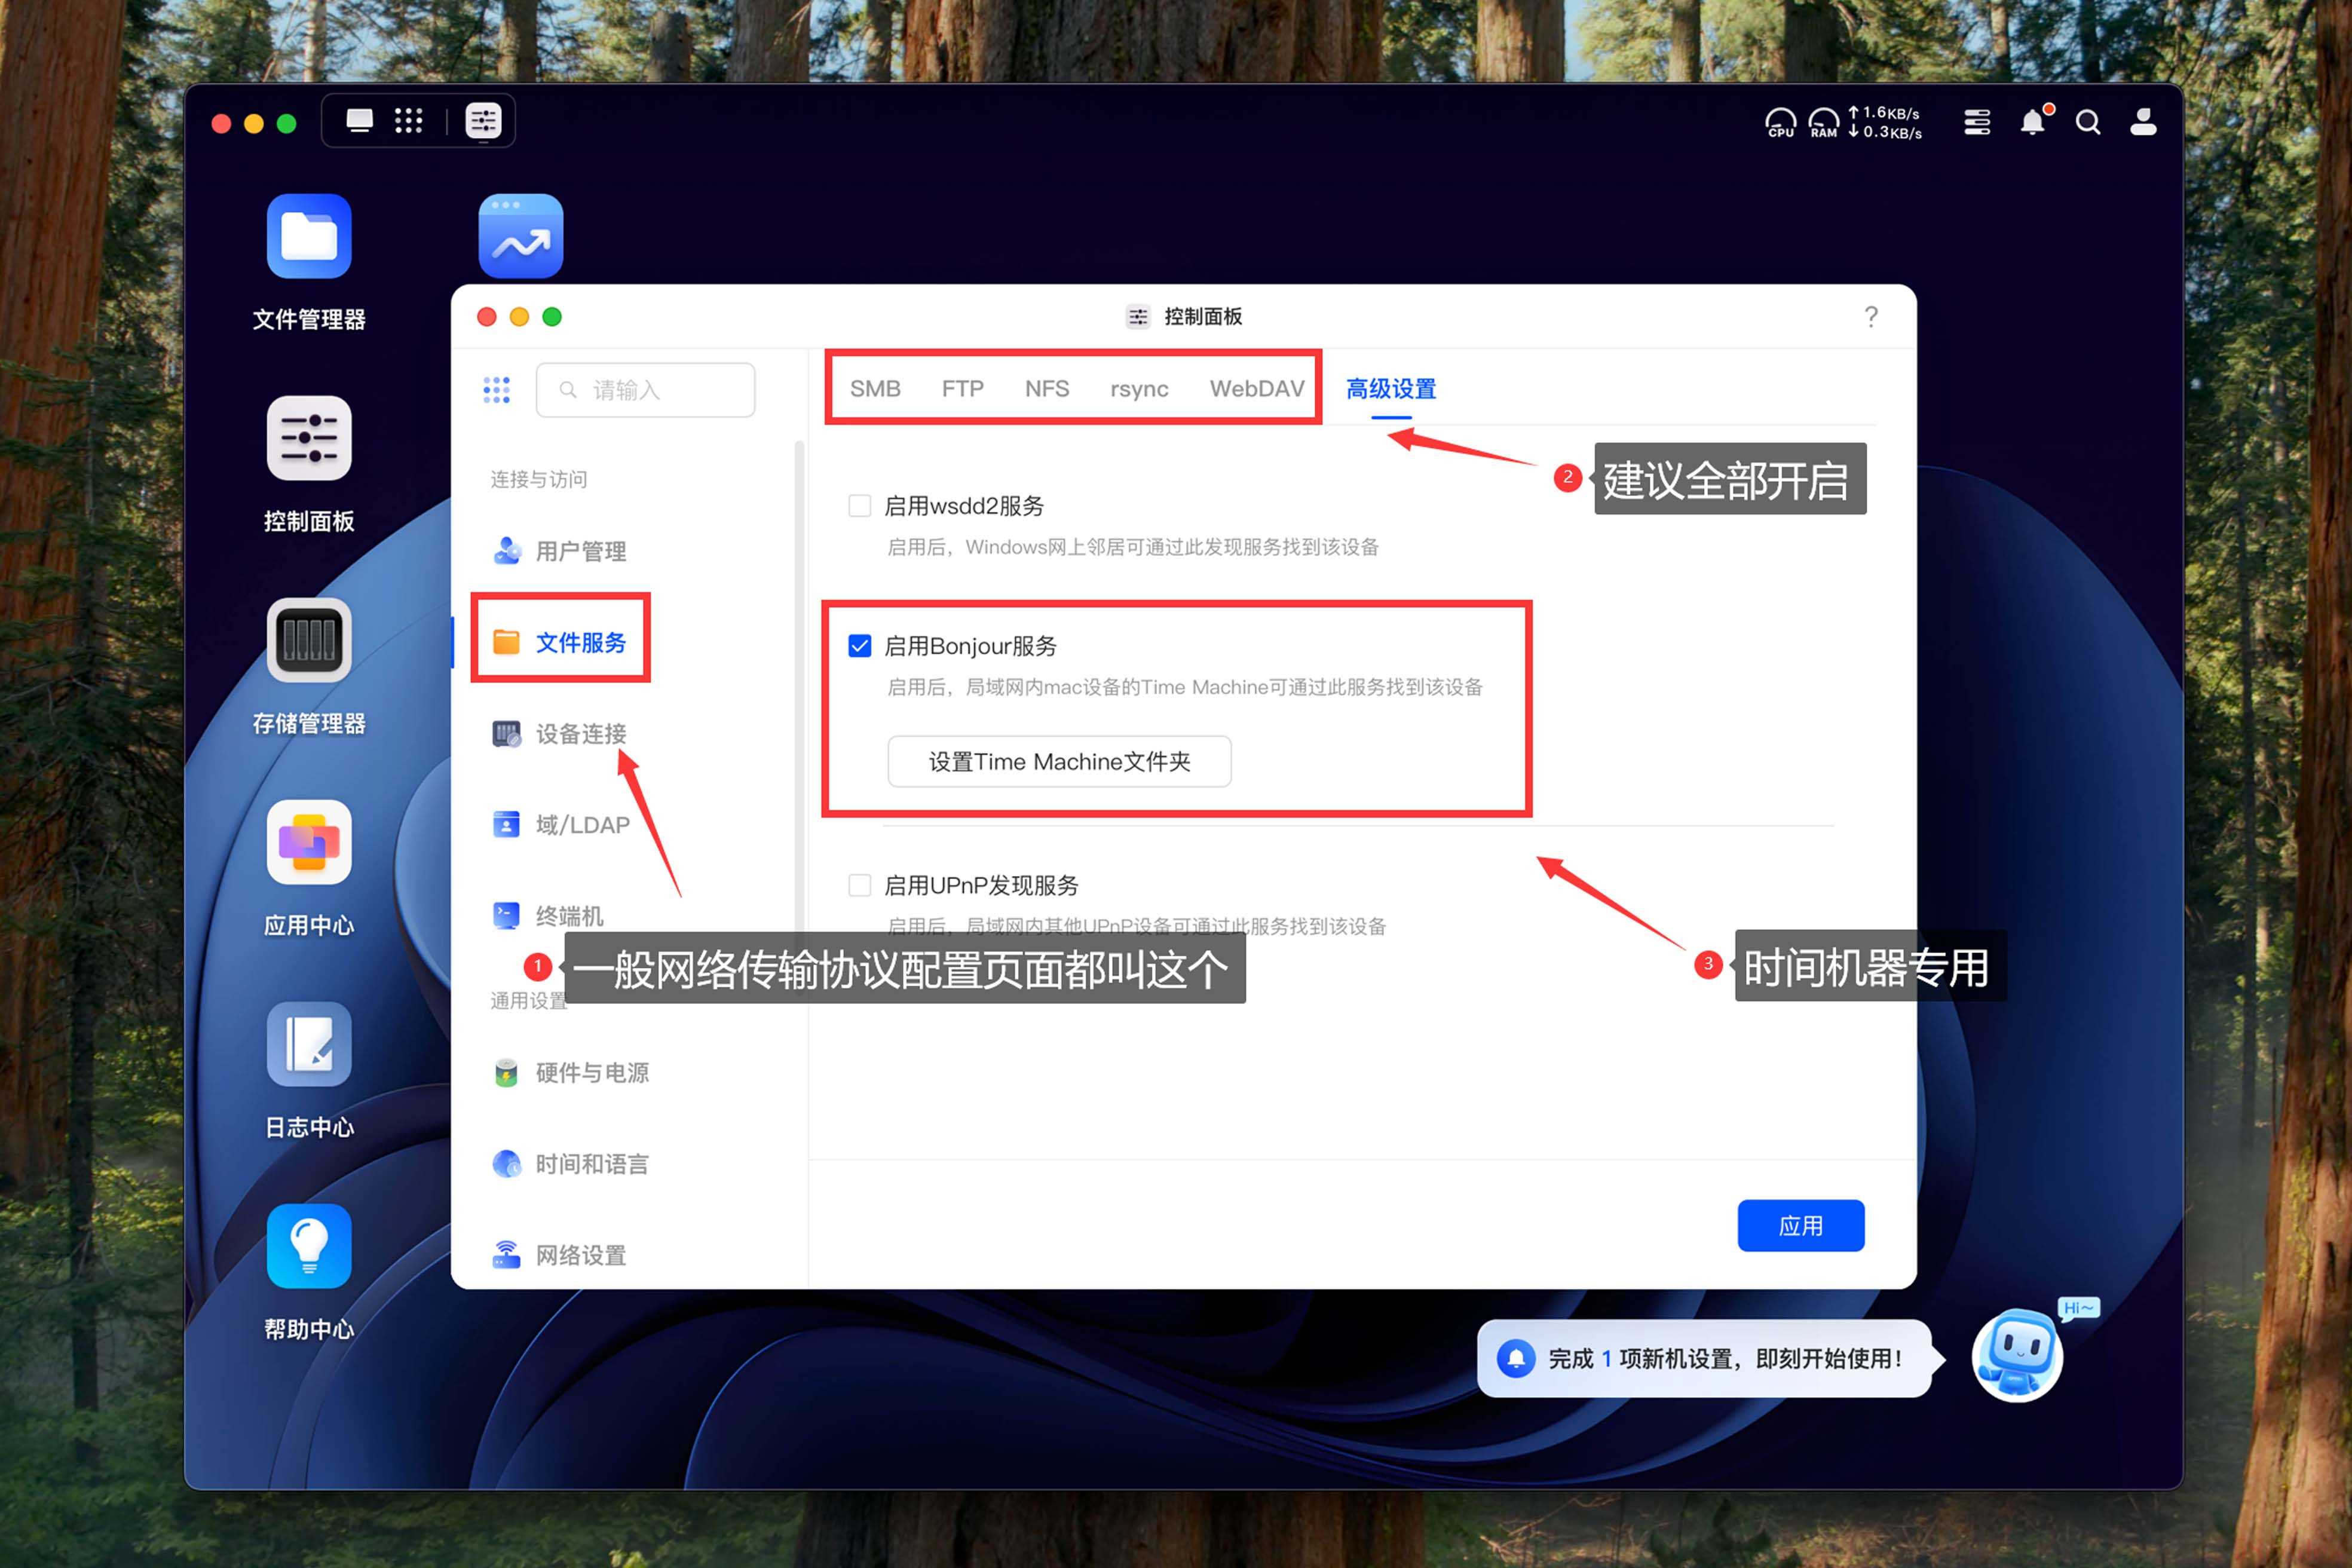
Task: Click the top bar search magnifier icon
Action: pyautogui.click(x=2087, y=122)
